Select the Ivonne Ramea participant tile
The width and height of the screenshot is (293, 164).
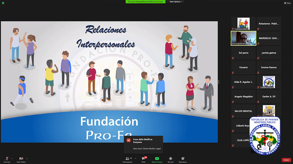coord(269,67)
